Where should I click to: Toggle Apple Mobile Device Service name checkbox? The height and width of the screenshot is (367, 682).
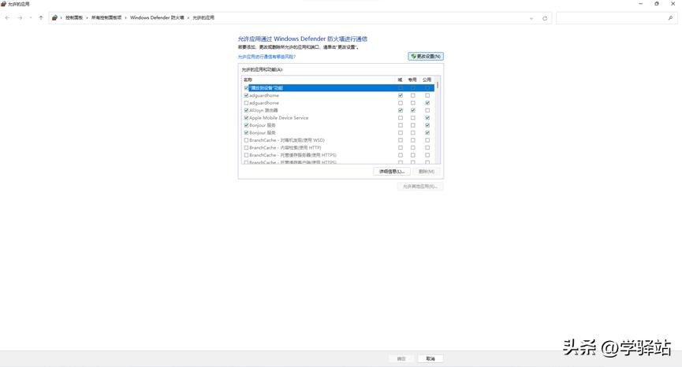(246, 117)
